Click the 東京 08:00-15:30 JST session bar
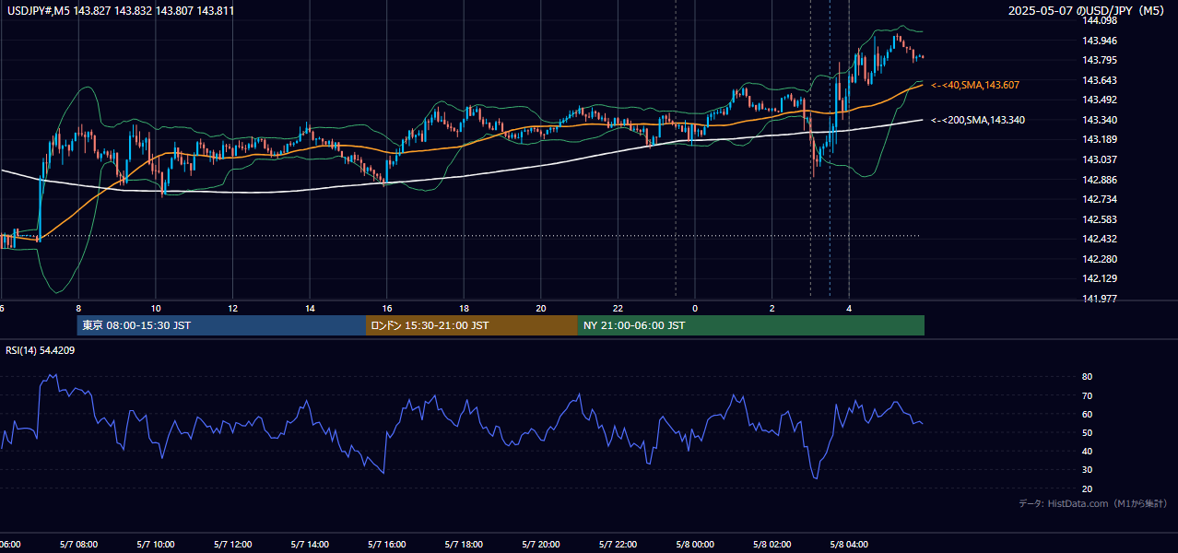Image resolution: width=1178 pixels, height=553 pixels. pos(221,325)
